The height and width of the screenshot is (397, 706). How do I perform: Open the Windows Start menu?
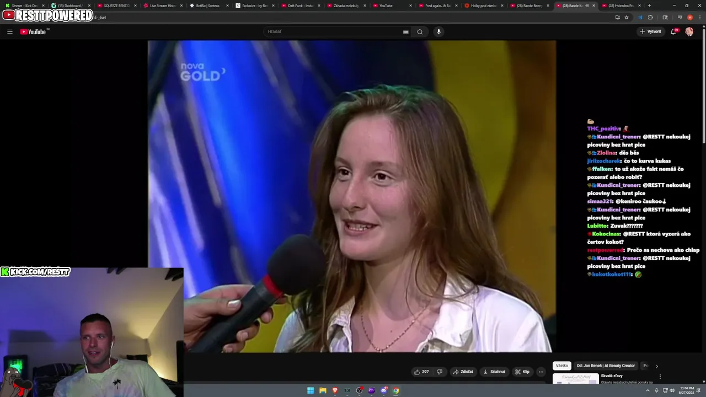click(x=311, y=390)
